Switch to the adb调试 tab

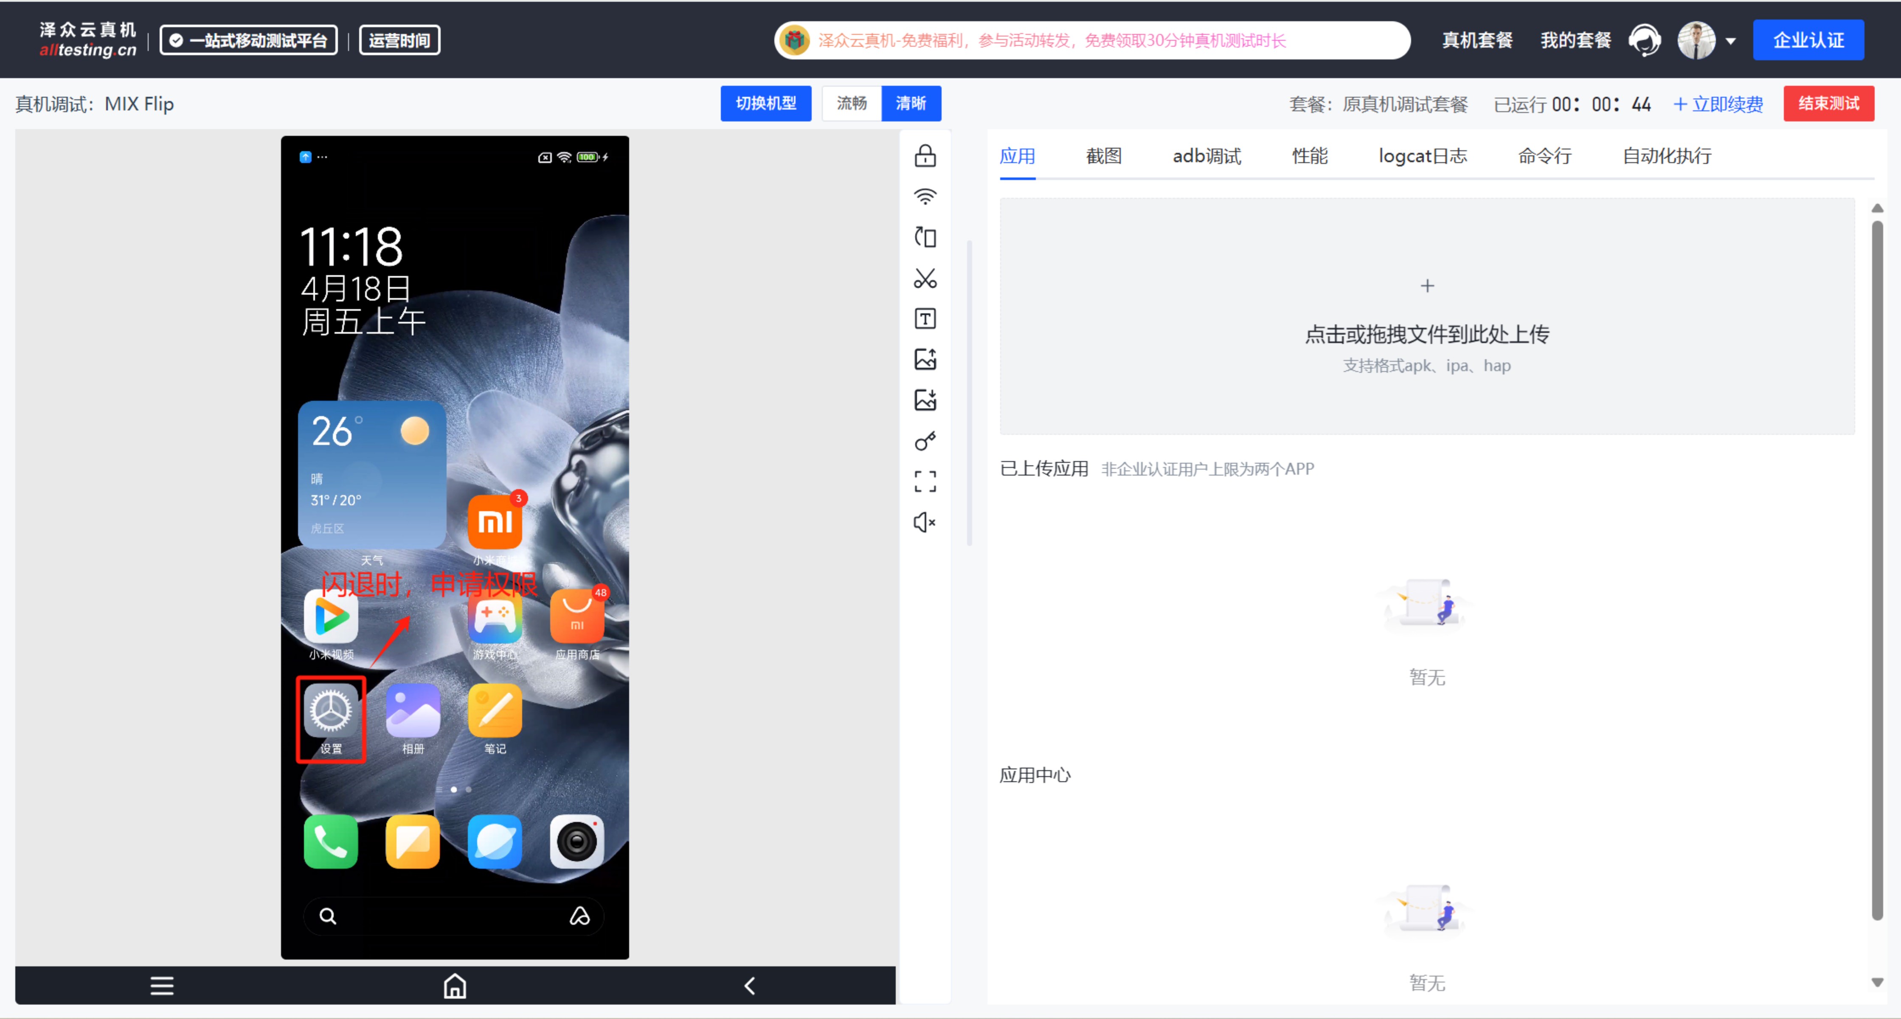1206,156
